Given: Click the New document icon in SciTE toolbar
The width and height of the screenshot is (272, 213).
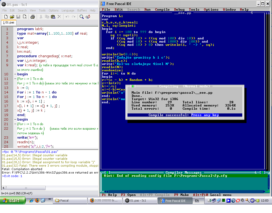Looking at the screenshot, I should [6, 17].
